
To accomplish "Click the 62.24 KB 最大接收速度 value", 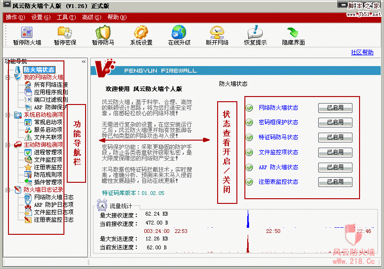I will [157, 214].
